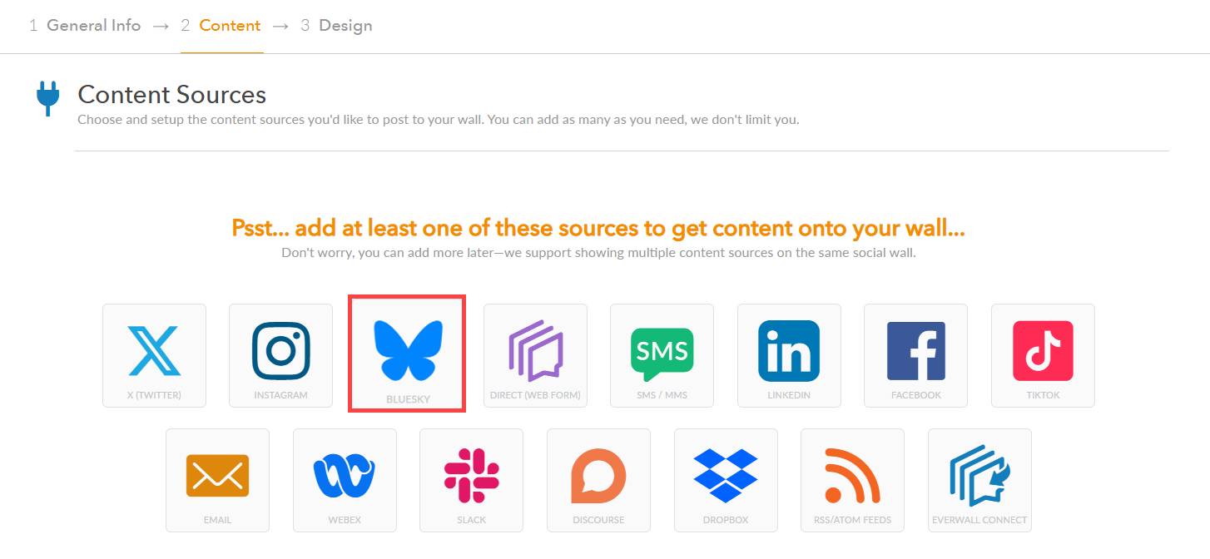Click the blue plug Content Sources icon
The width and height of the screenshot is (1210, 559).
pos(47,97)
